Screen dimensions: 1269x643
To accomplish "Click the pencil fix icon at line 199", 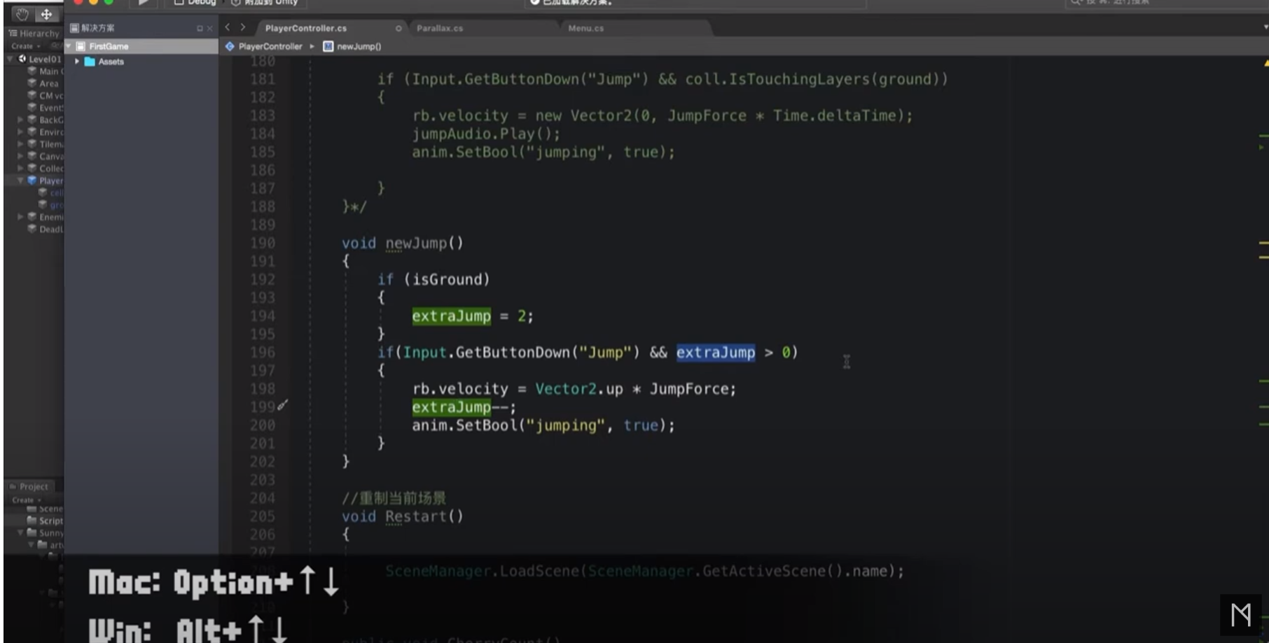I will pos(282,405).
